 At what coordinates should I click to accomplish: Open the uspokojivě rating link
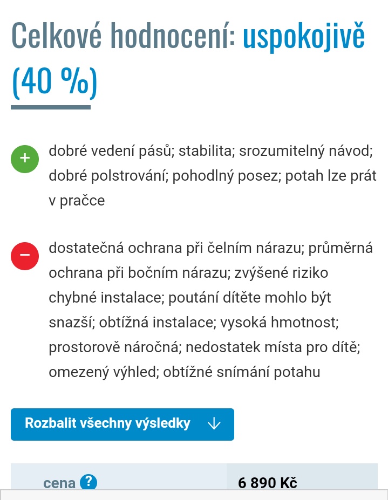click(x=304, y=37)
